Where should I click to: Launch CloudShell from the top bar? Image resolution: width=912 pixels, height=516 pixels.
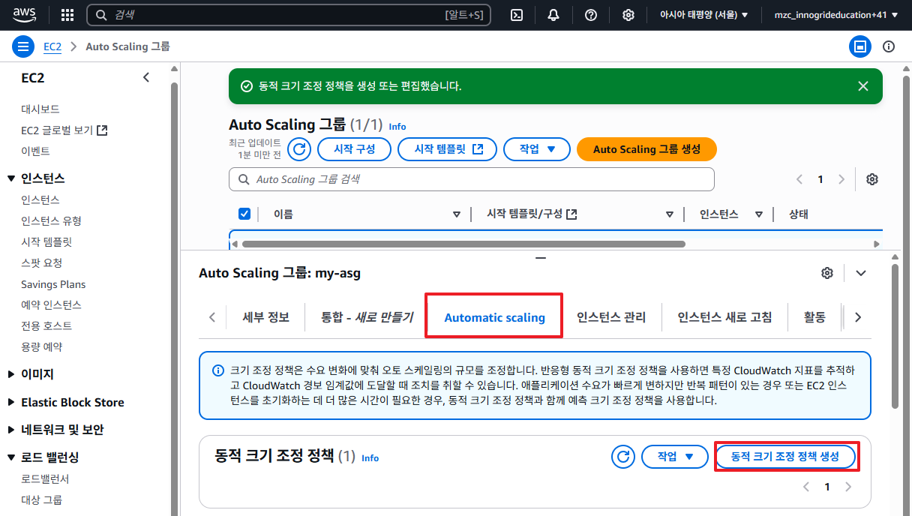coord(516,15)
